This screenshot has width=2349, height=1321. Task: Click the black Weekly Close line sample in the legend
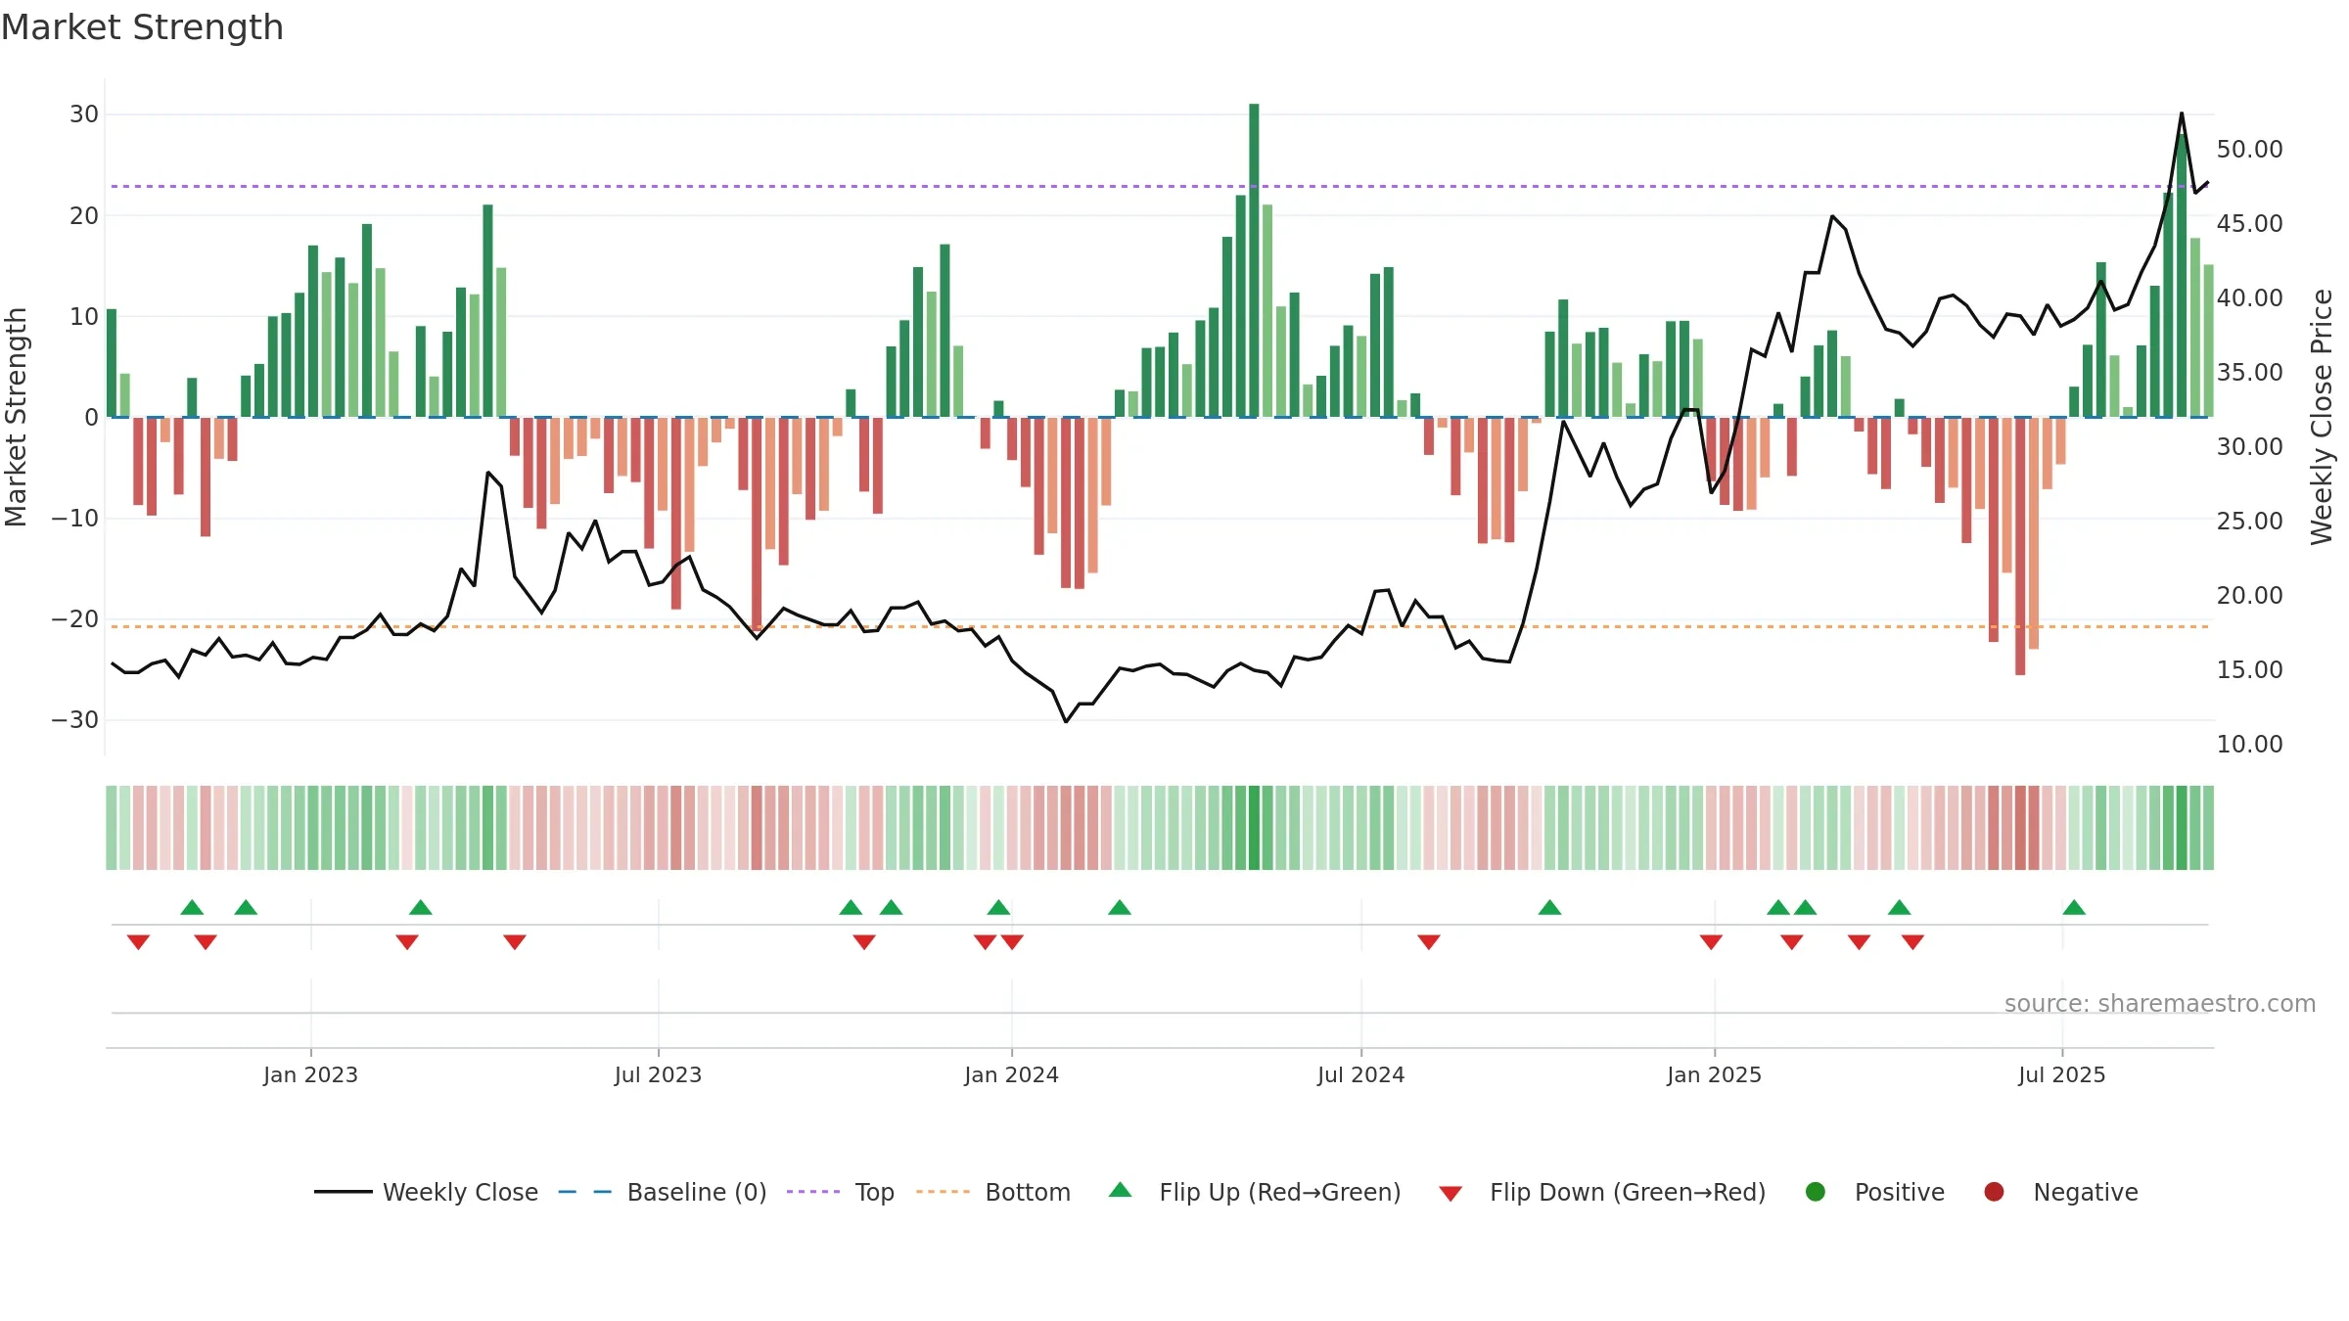(x=343, y=1192)
